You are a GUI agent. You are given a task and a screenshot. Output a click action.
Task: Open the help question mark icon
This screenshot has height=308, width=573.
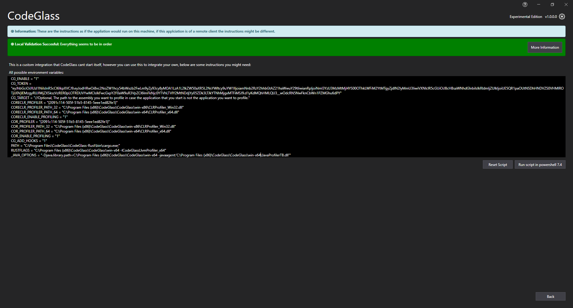tap(525, 4)
